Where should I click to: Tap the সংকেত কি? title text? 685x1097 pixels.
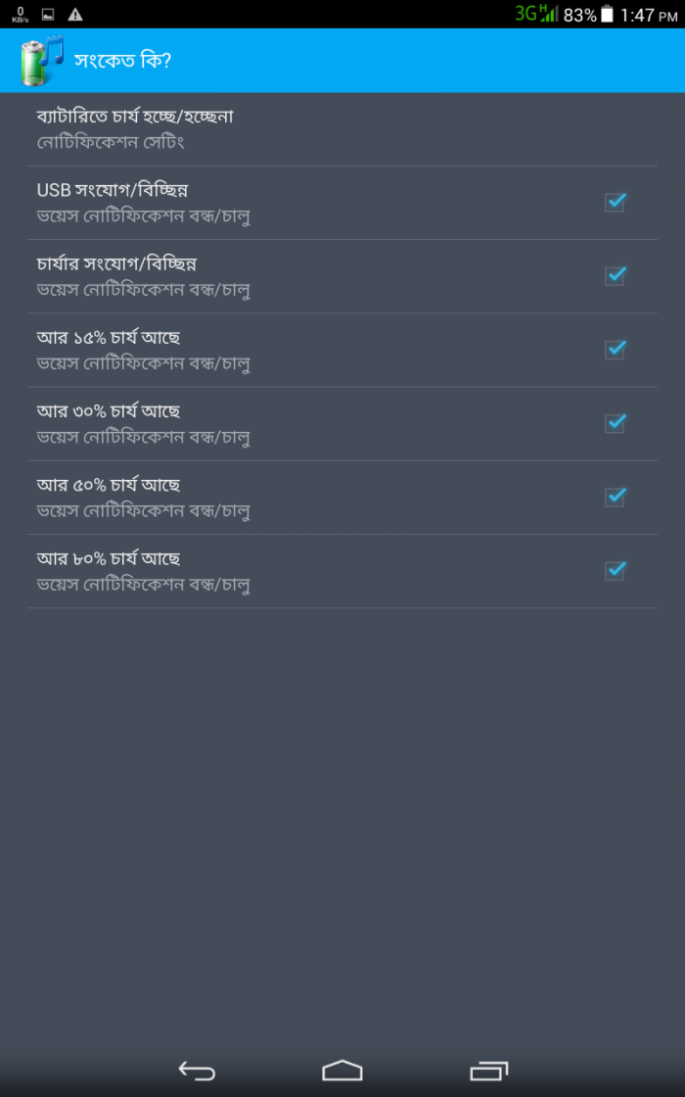coord(123,61)
